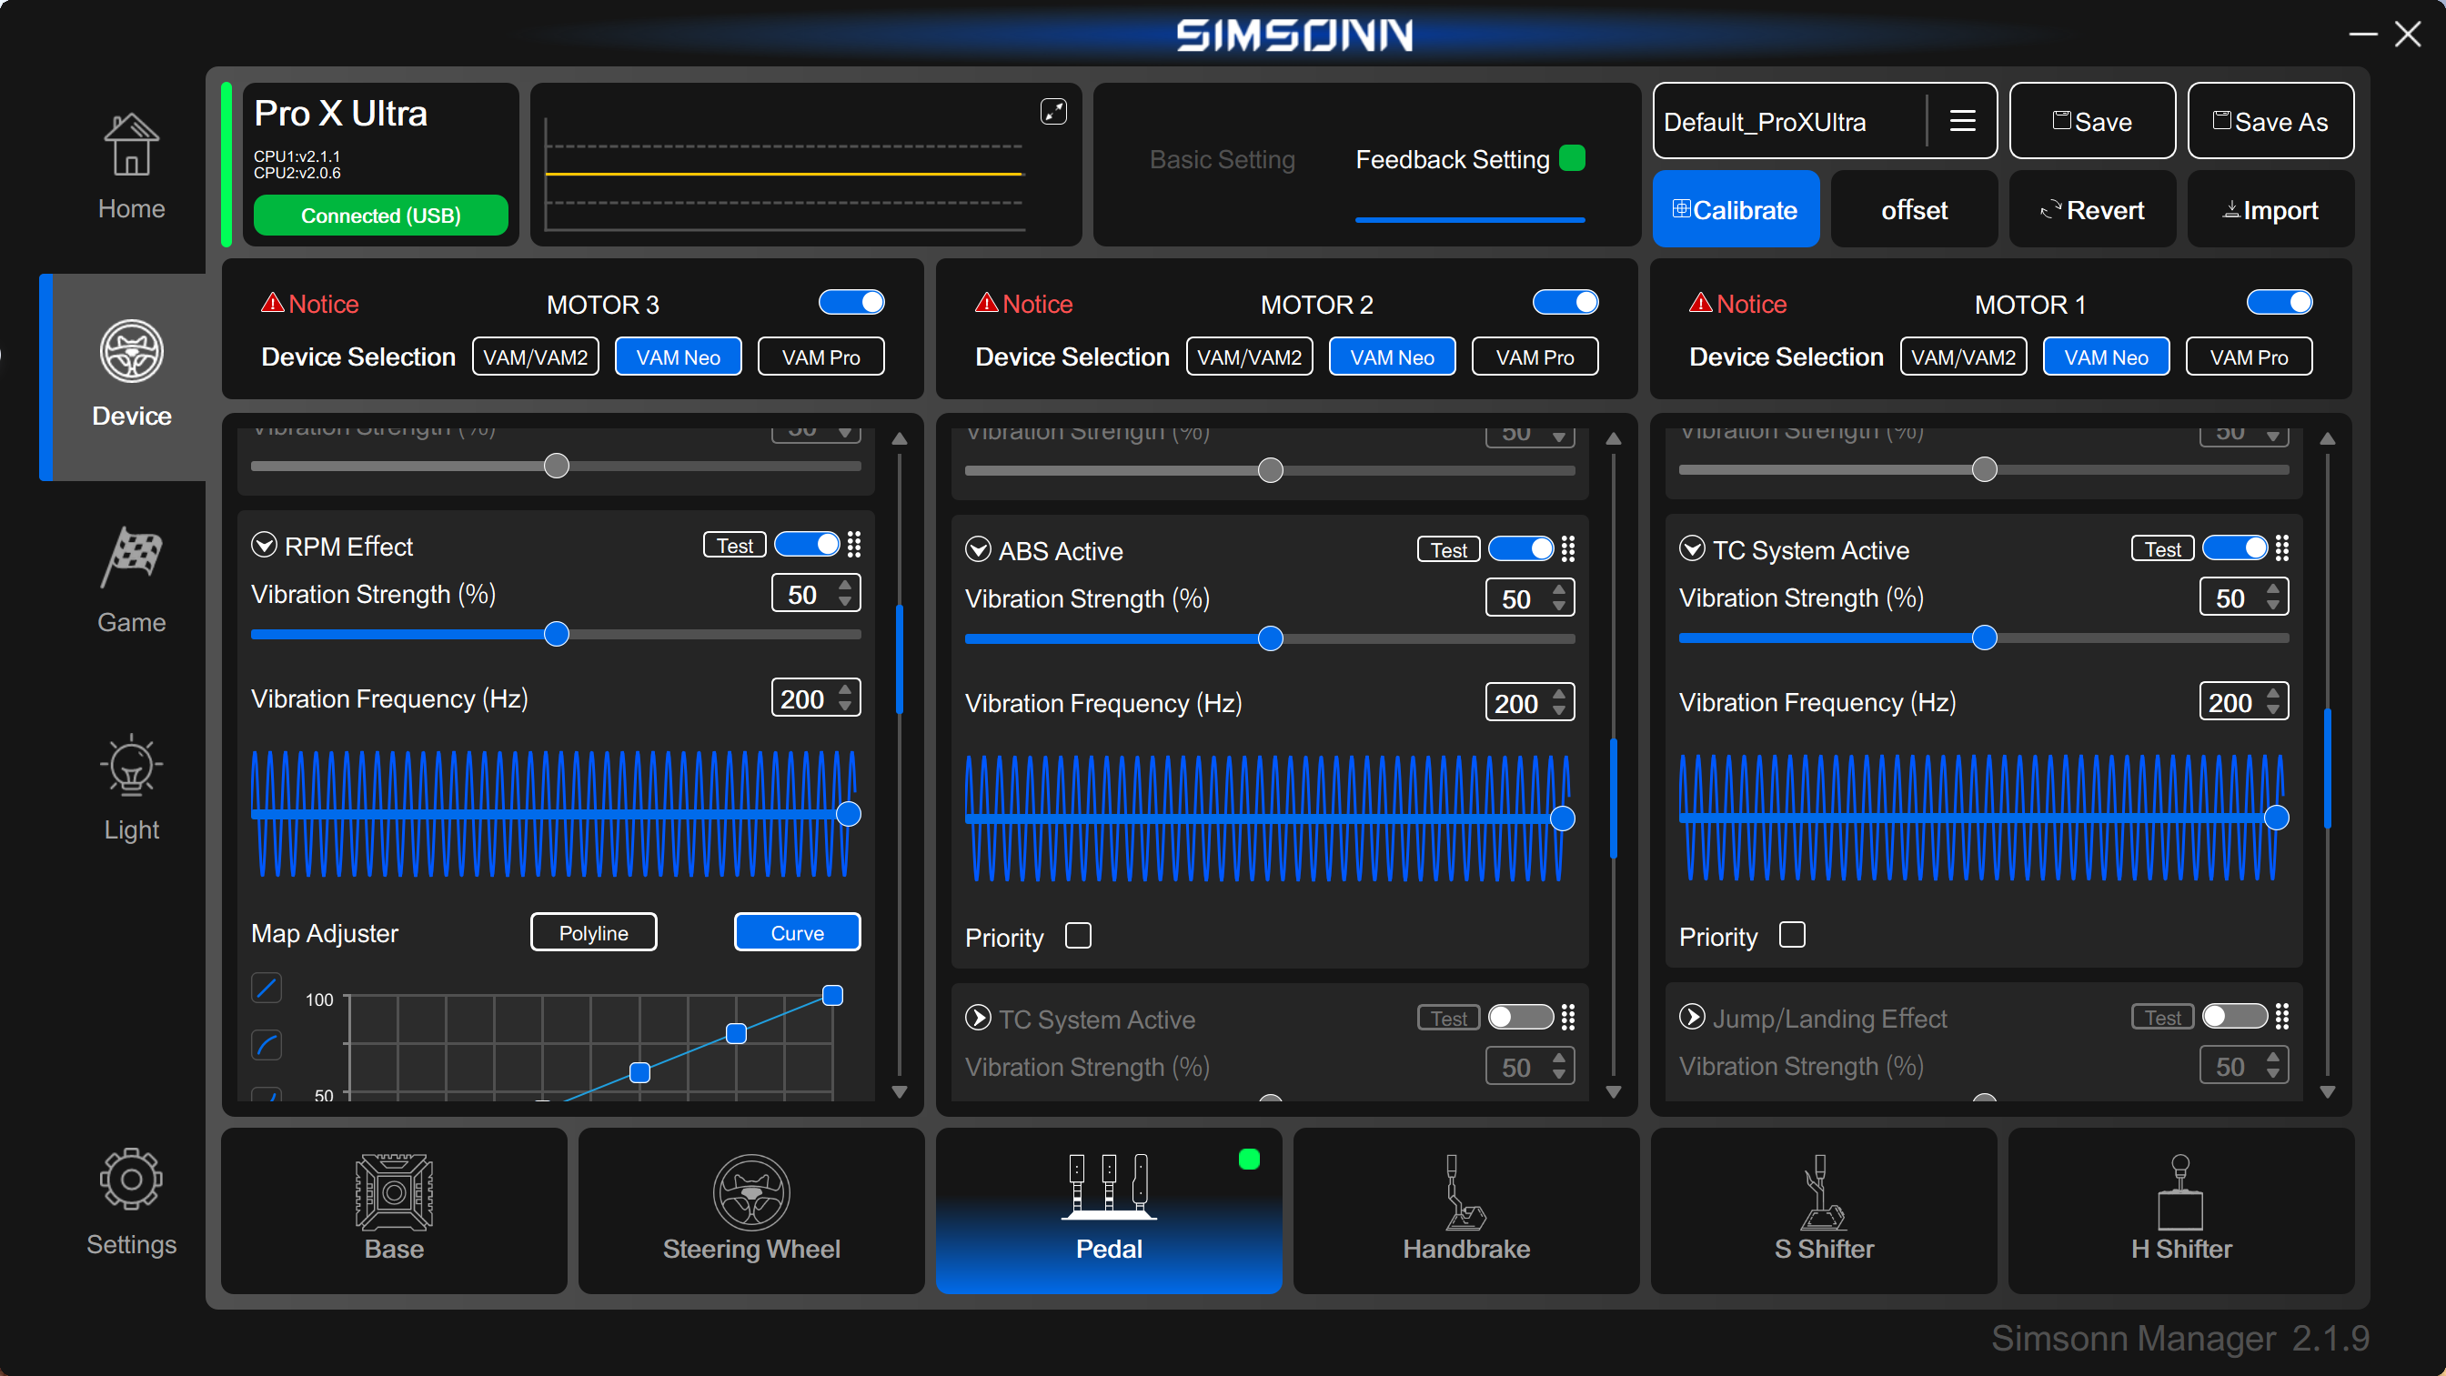Toggle the MOTOR 1 enable switch
The height and width of the screenshot is (1376, 2446).
(2280, 302)
